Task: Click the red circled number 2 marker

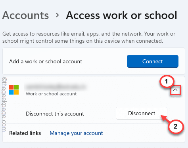Action: click(x=176, y=126)
